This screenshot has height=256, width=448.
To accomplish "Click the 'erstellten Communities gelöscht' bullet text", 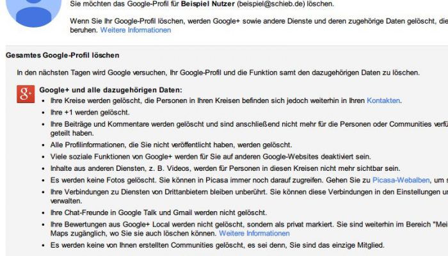I will [218, 245].
